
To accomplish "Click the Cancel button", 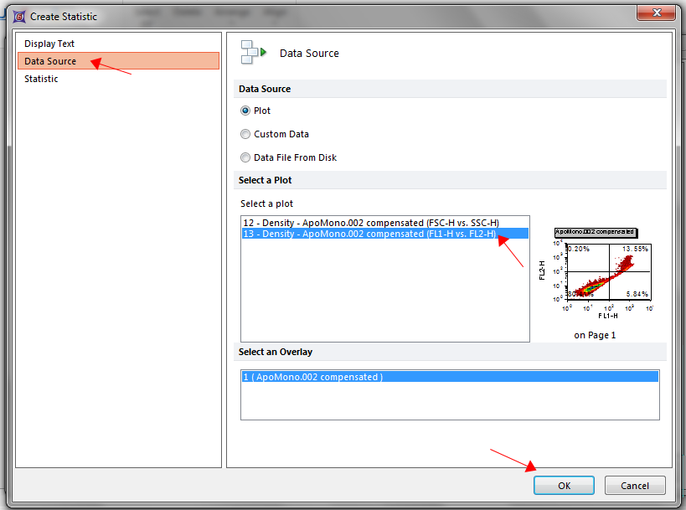I will click(635, 486).
